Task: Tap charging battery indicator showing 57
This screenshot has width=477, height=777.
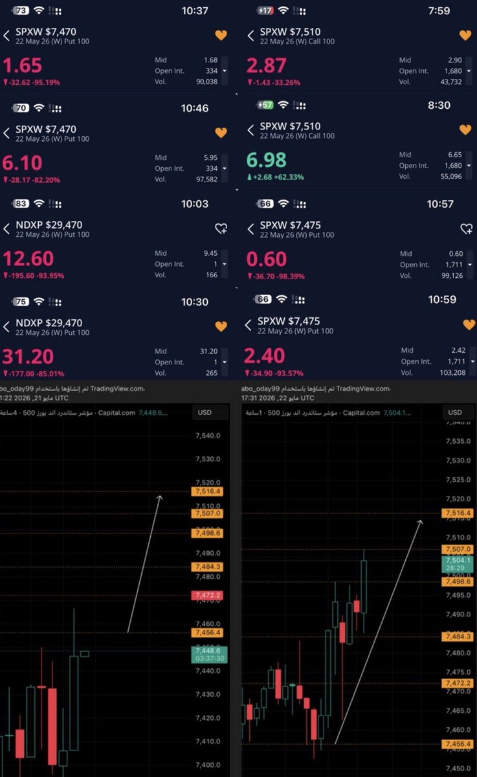Action: (265, 105)
